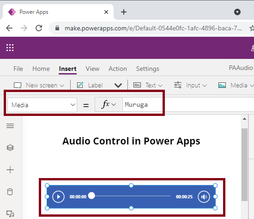This screenshot has width=254, height=219.
Task: Expand the New screen dropdown chevron
Action: [62, 86]
